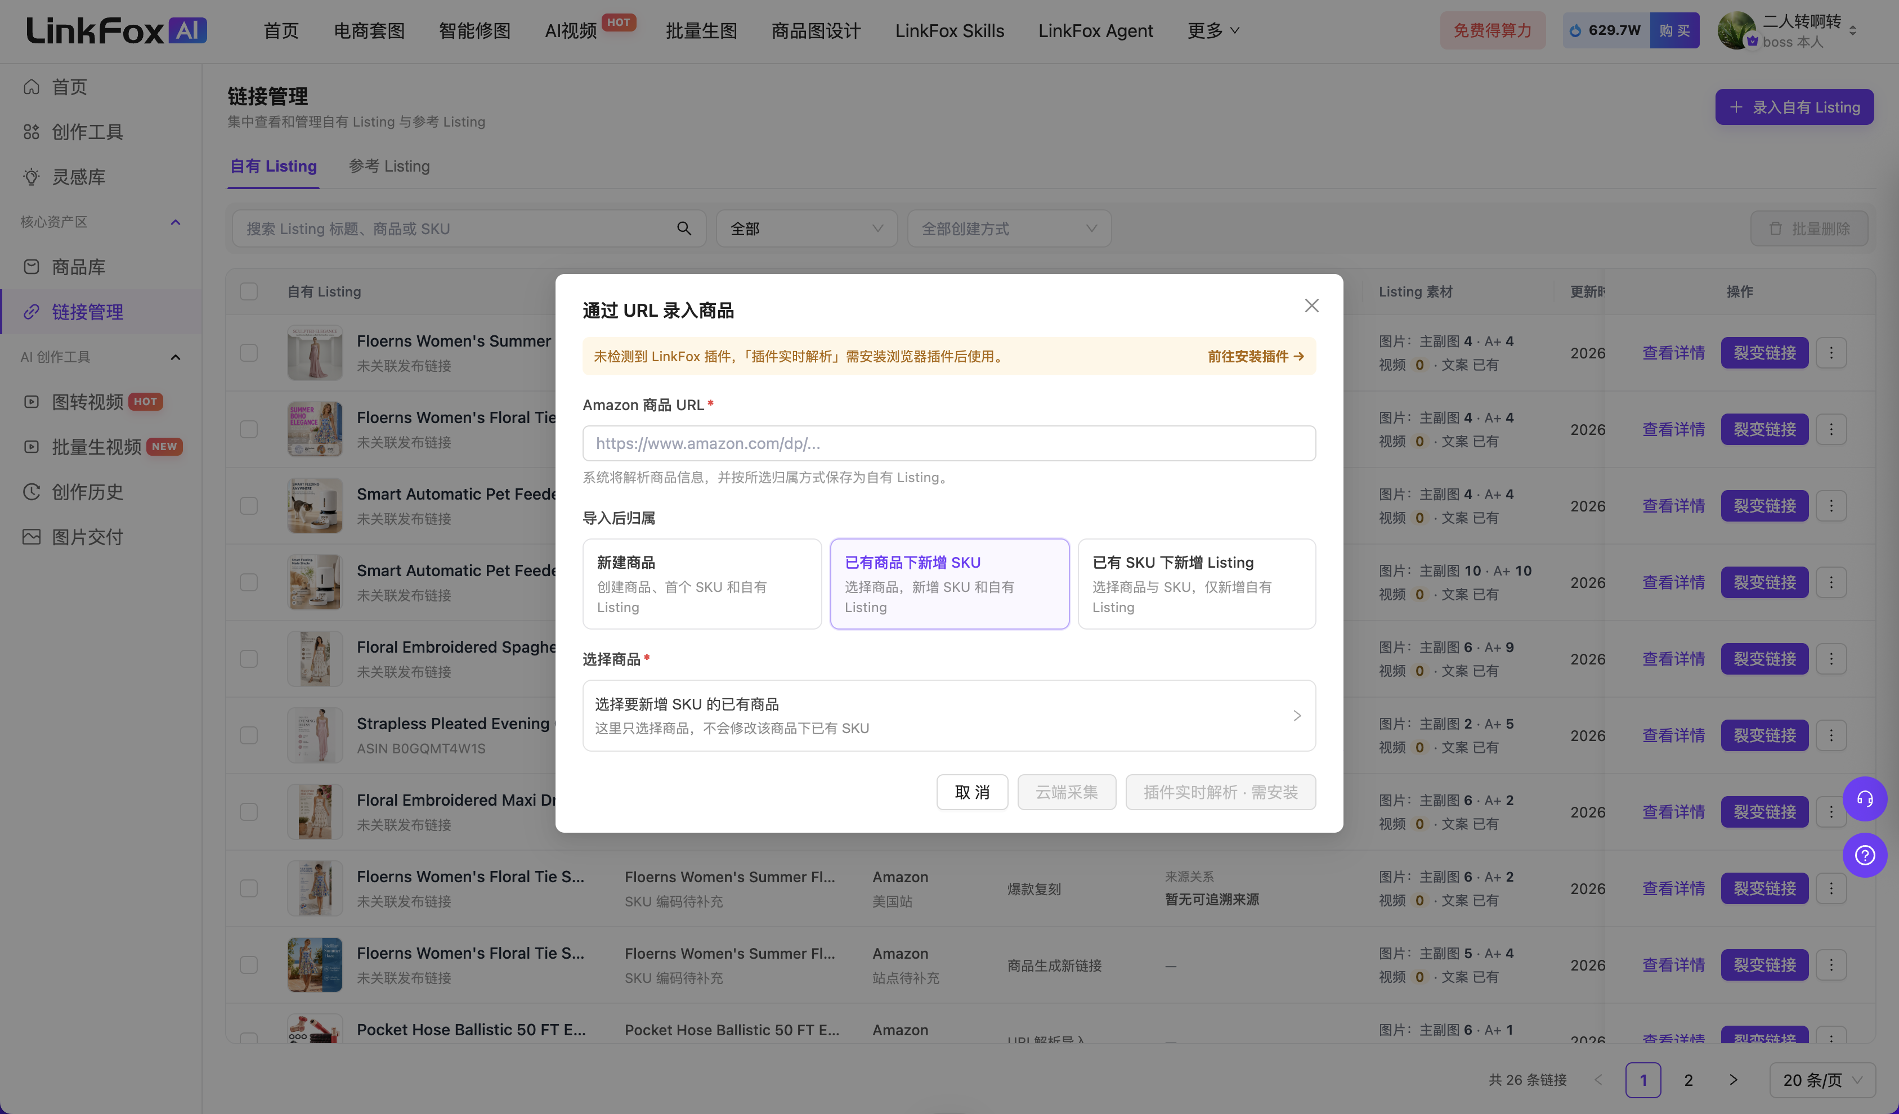
Task: Open AI视频 in top navigation
Action: pyautogui.click(x=571, y=31)
